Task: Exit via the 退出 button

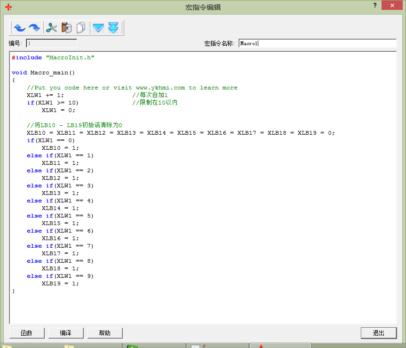Action: [x=379, y=333]
